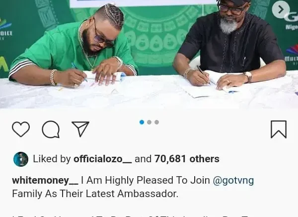Select the first carousel dot
The image size is (298, 217).
(142, 122)
